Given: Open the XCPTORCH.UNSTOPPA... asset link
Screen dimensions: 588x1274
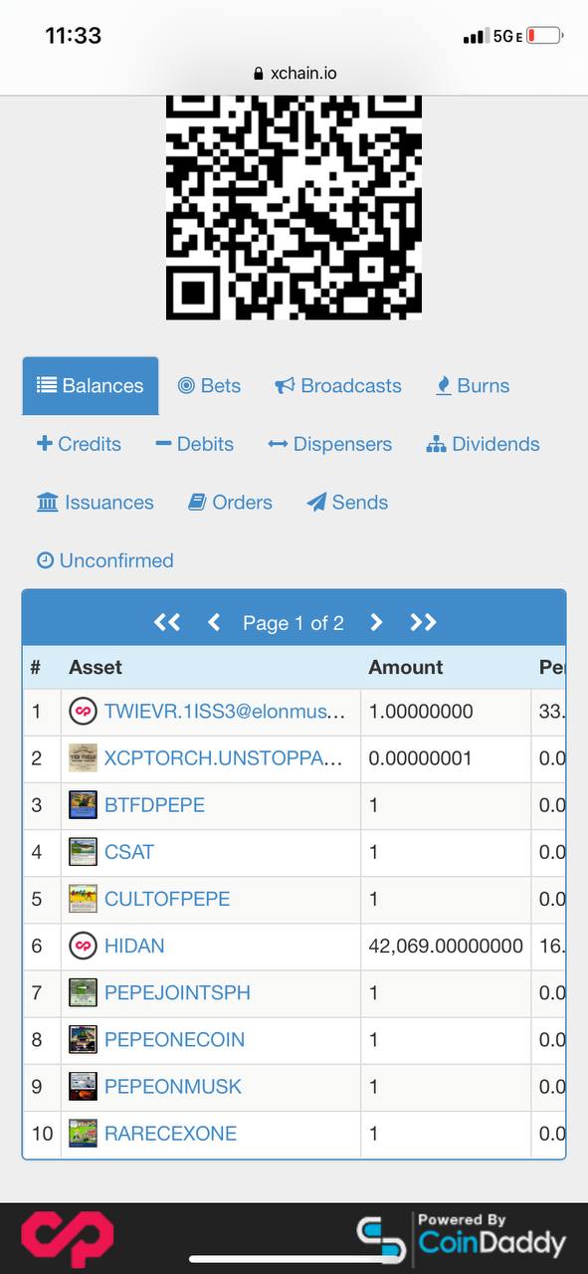Looking at the screenshot, I should (225, 758).
